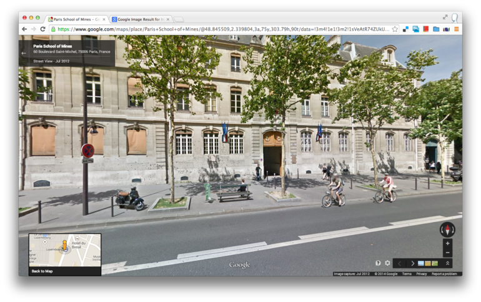The height and width of the screenshot is (302, 481).
Task: Select the Paris School of Mines tab
Action: [76, 19]
